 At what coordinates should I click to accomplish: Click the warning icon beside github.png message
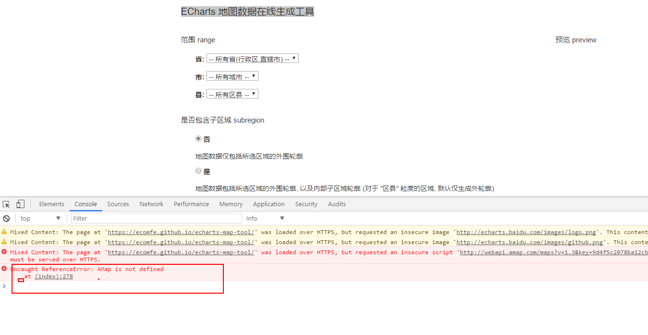tap(4, 242)
